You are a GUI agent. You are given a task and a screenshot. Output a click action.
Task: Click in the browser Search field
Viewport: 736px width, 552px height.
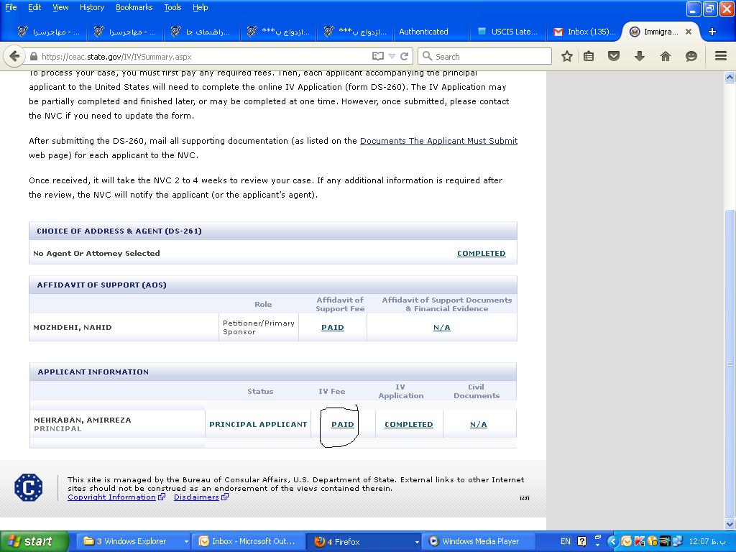pyautogui.click(x=489, y=56)
